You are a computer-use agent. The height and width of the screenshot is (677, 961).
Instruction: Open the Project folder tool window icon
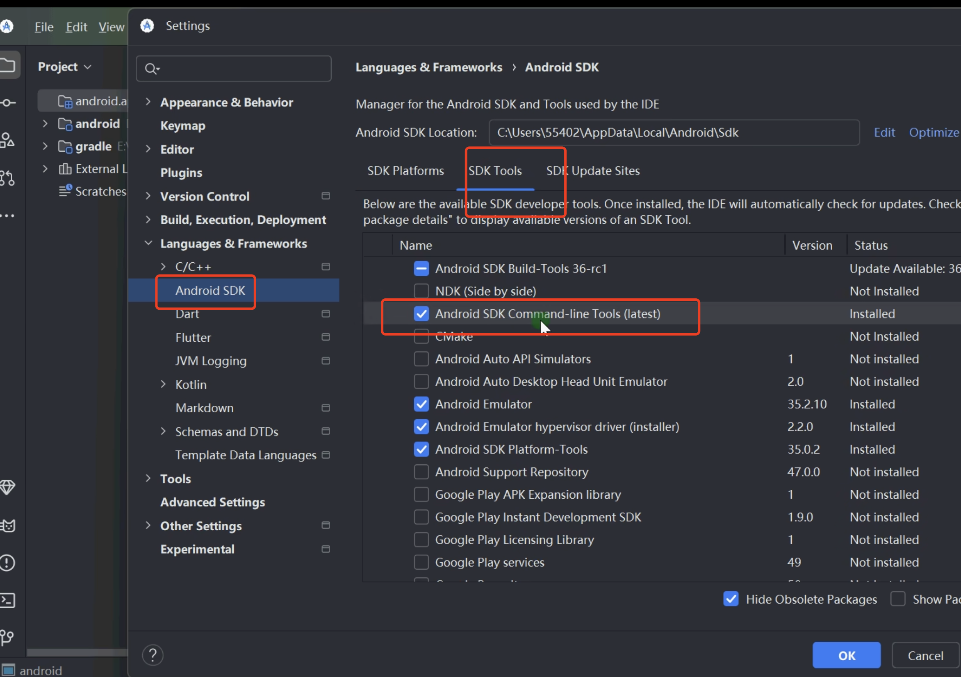pyautogui.click(x=7, y=66)
